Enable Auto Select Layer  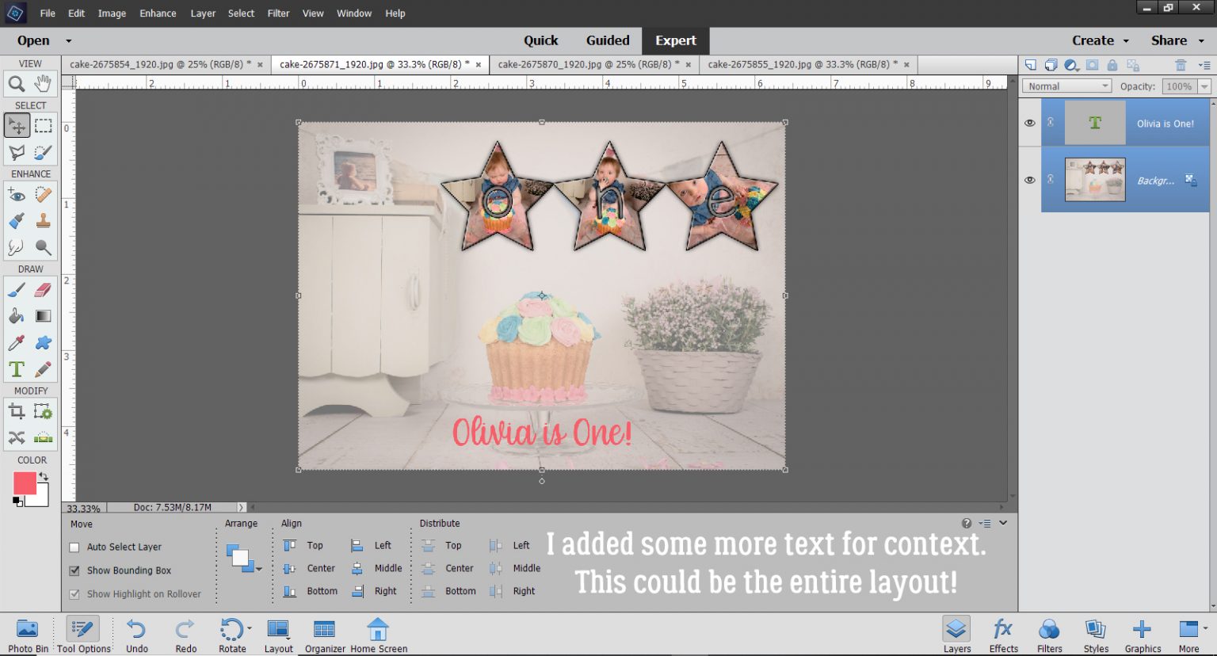74,547
